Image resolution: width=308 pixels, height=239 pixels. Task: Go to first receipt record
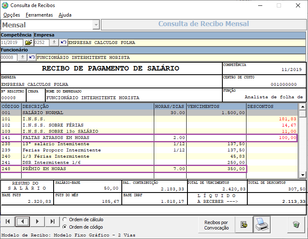pos(7,222)
